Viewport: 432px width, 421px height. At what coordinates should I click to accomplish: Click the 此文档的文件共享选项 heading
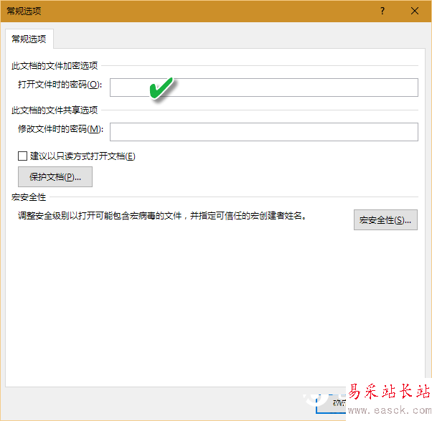pos(55,110)
